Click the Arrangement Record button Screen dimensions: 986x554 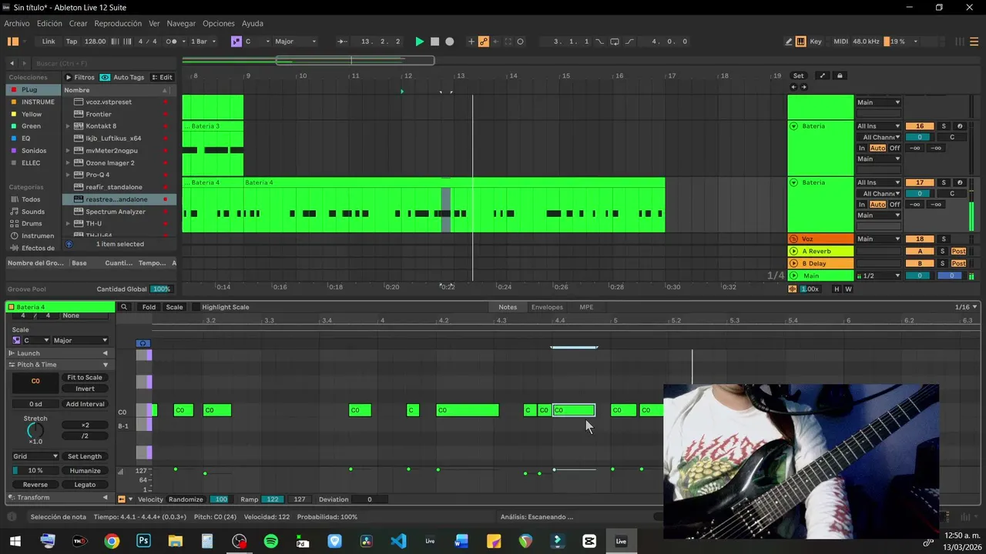(450, 42)
